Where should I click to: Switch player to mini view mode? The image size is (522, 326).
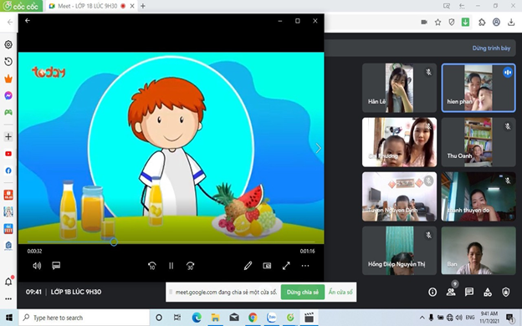[x=267, y=266]
